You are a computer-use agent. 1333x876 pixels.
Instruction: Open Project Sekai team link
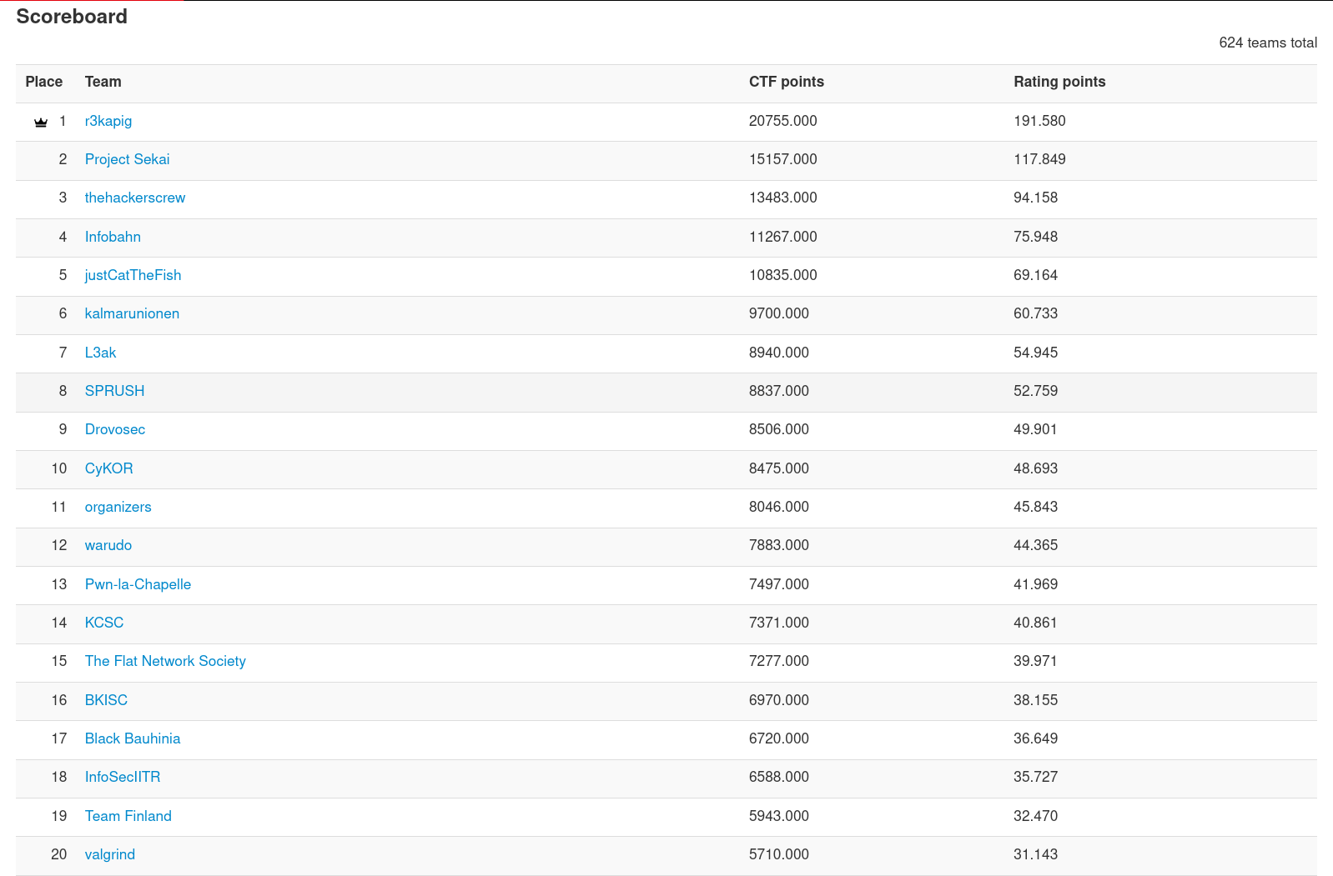[x=127, y=159]
